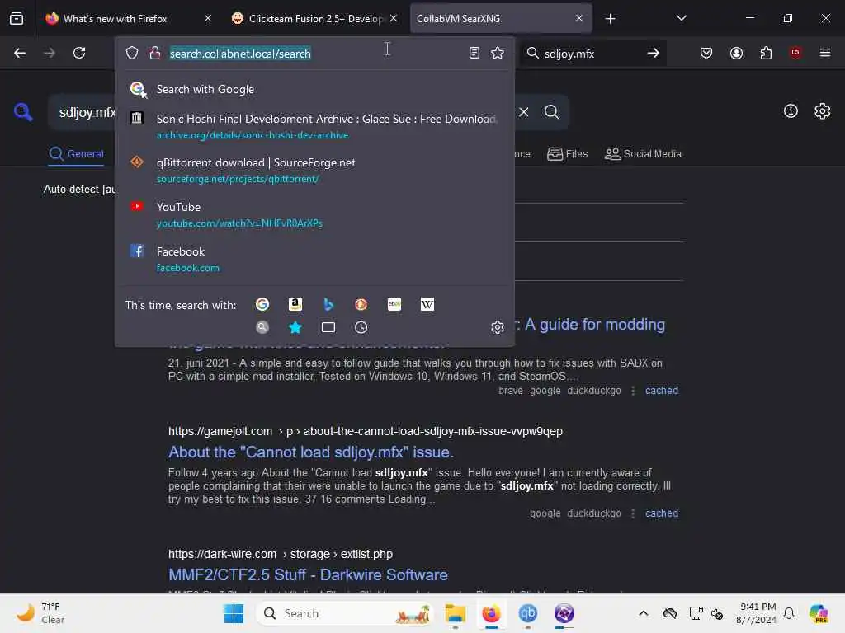Select the Social Media search category
This screenshot has height=633, width=845.
click(643, 154)
